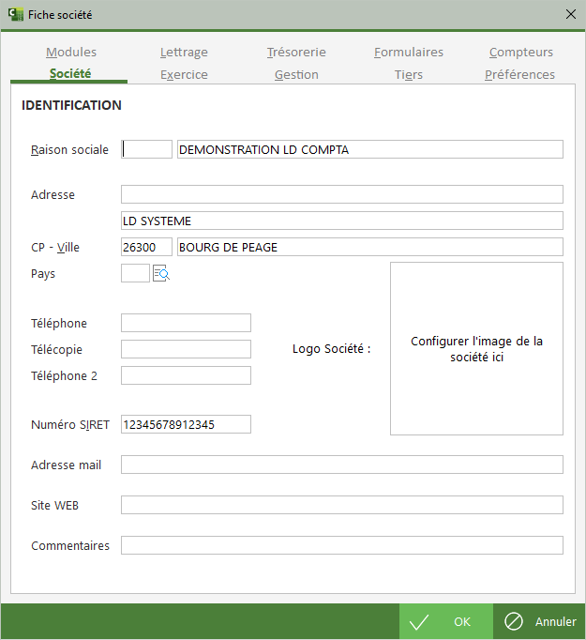
Task: Focus the Télécopie input field
Action: pos(186,349)
